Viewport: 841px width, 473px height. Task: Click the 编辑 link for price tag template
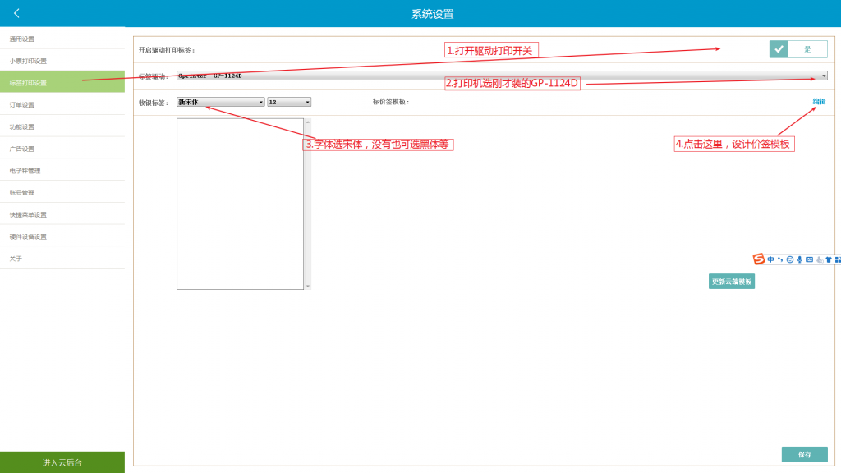[x=819, y=101]
